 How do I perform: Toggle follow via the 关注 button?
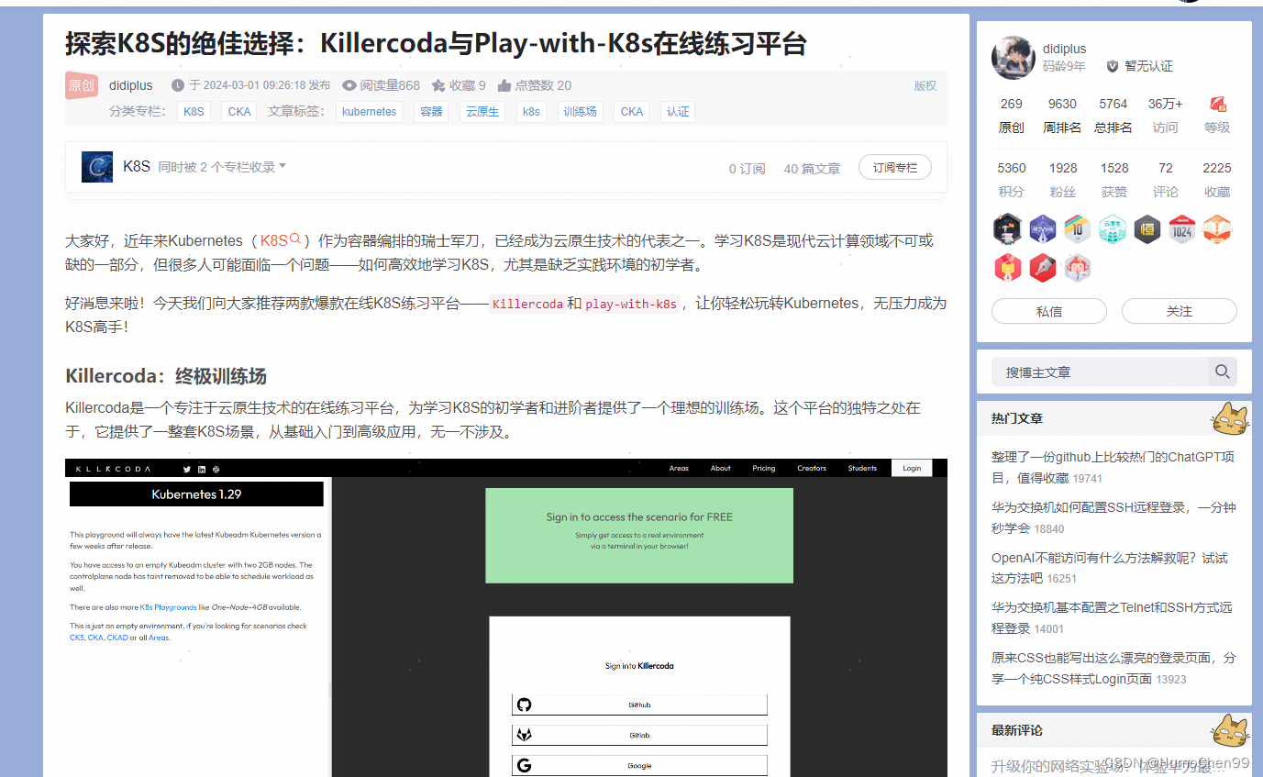(1180, 311)
